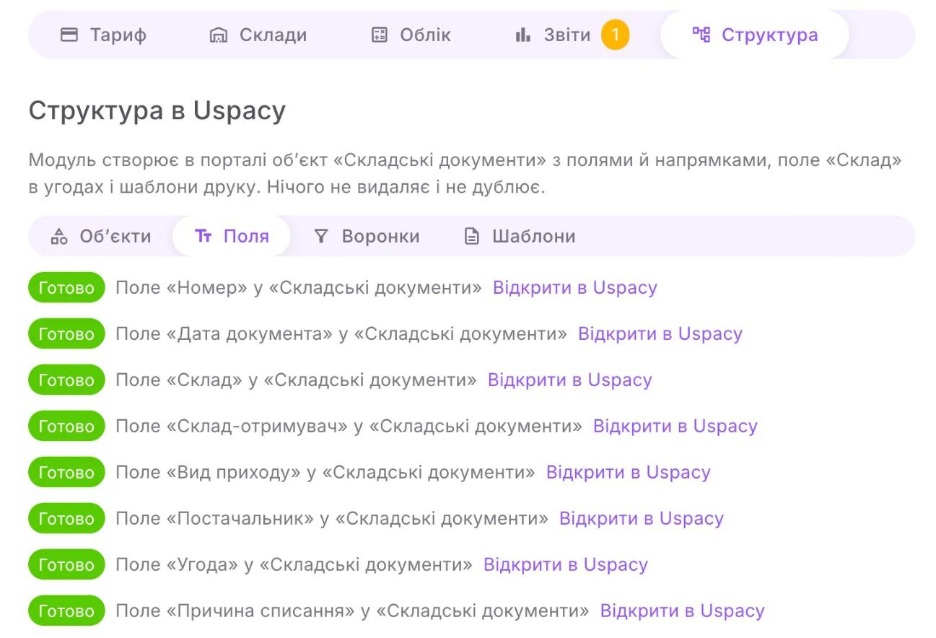
Task: Click the Готово badge for «Постачальник»
Action: 66,518
